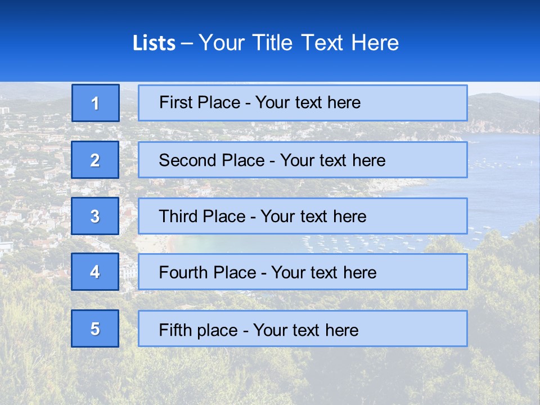Click the 'First Place' text box

coord(303,103)
